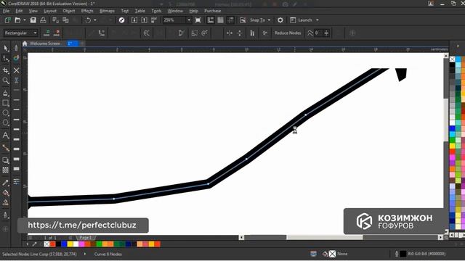This screenshot has height=261, width=465.
Task: Switch to the Welcome Screen tab
Action: 45,43
